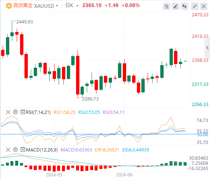
Task: Click the 2449.93 high price marker
Action: click(24, 22)
